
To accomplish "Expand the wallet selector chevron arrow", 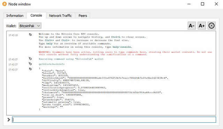I will (x=38, y=26).
